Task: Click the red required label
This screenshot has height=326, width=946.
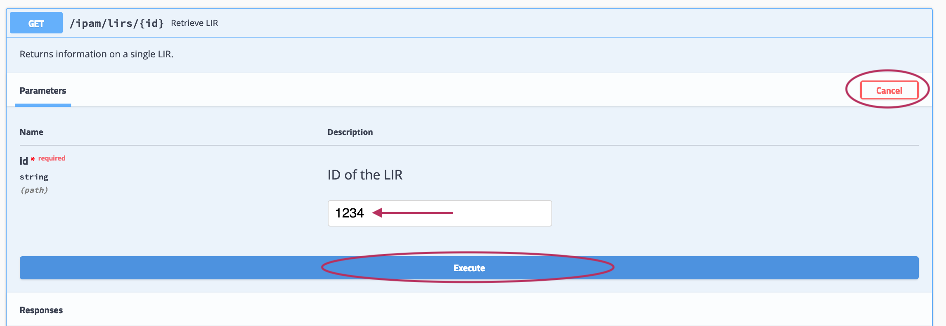Action: 52,158
